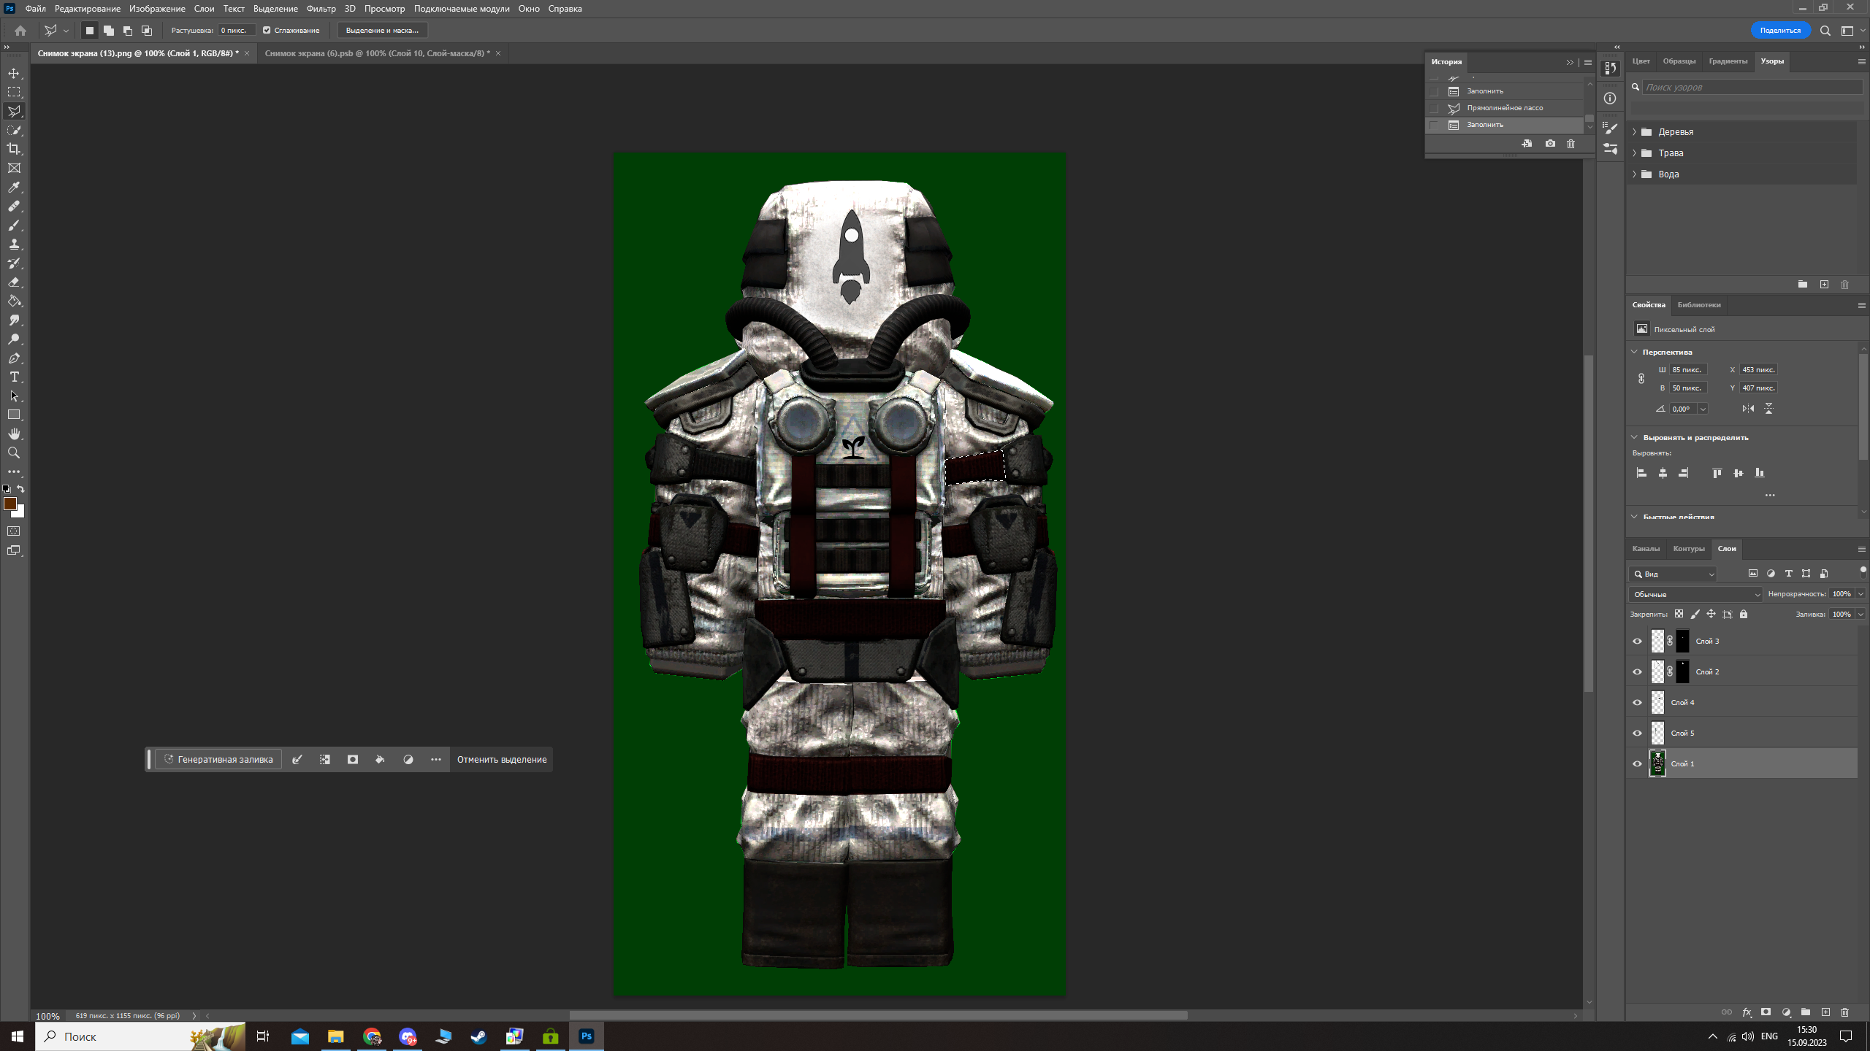Hide Слой 5 with its eye icon

pyautogui.click(x=1637, y=734)
